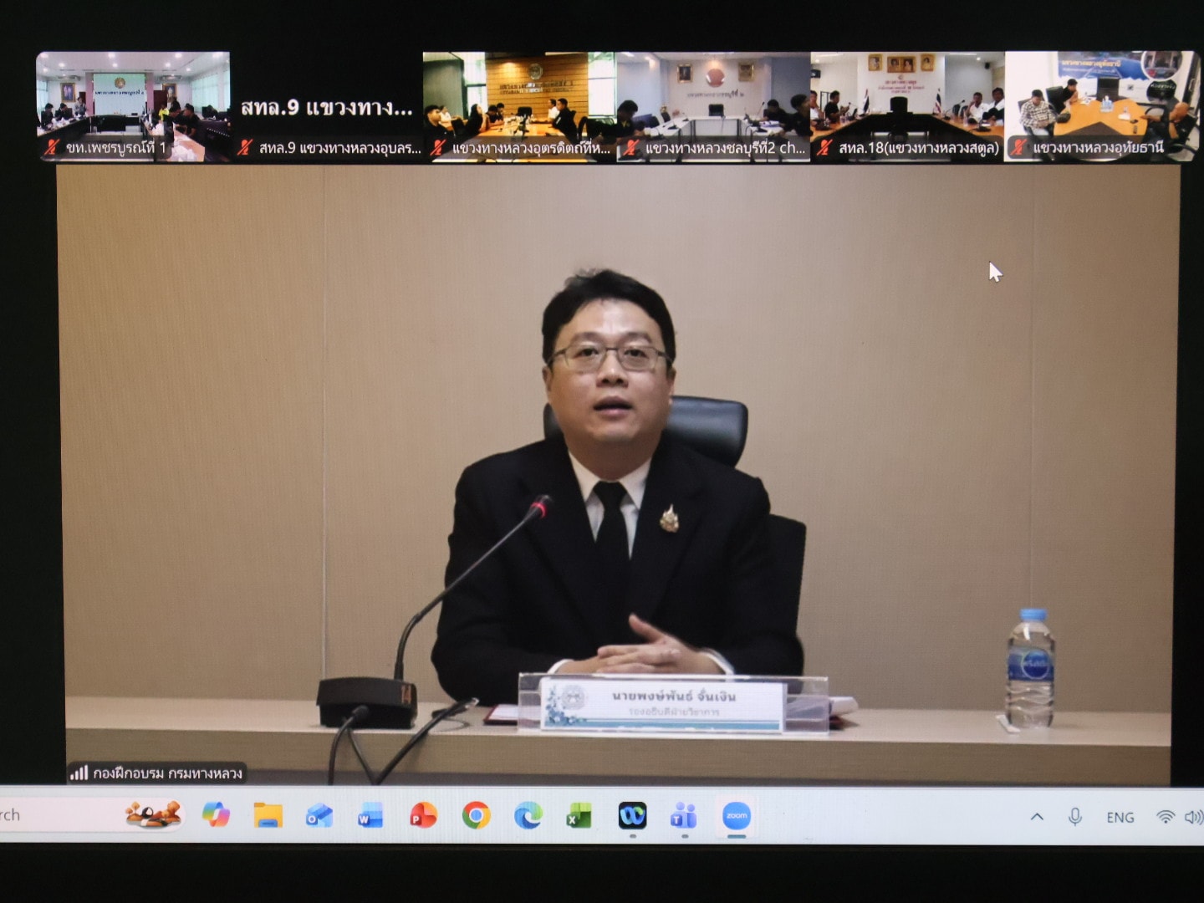Image resolution: width=1204 pixels, height=903 pixels.
Task: Select the สทล.18 (แขวงทางหลวงสตูล) participant thumbnail
Action: [x=907, y=105]
